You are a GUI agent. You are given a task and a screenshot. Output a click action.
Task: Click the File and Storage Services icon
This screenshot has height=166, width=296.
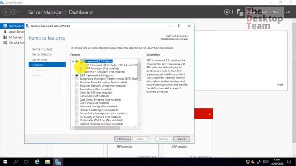click(x=5, y=43)
